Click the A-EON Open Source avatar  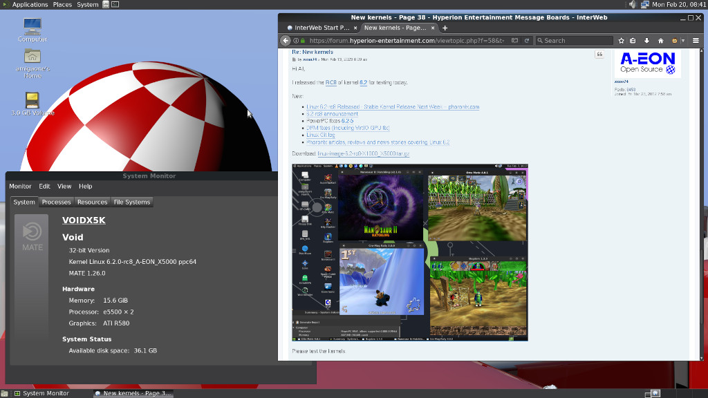[x=647, y=64]
